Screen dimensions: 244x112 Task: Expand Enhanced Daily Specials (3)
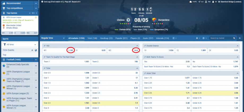coord(36,66)
